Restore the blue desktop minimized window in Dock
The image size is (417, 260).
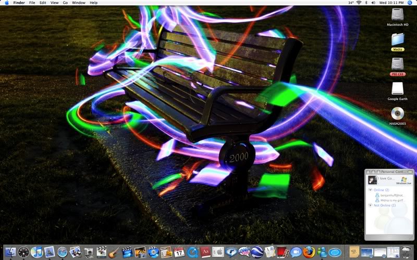[x=367, y=252]
